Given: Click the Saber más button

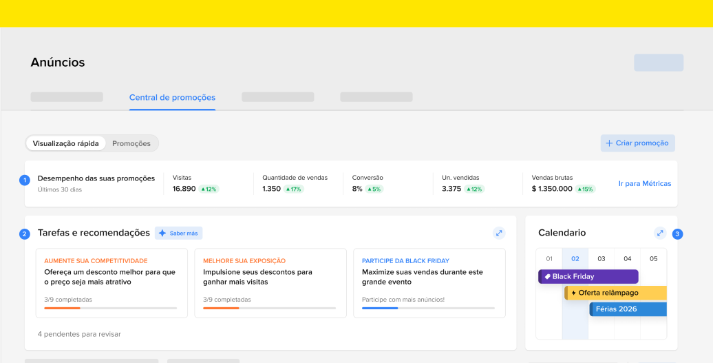Looking at the screenshot, I should [x=178, y=233].
